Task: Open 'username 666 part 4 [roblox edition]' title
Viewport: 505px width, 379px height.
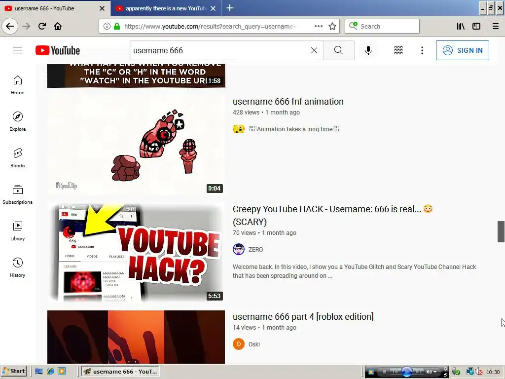Action: pyautogui.click(x=303, y=317)
